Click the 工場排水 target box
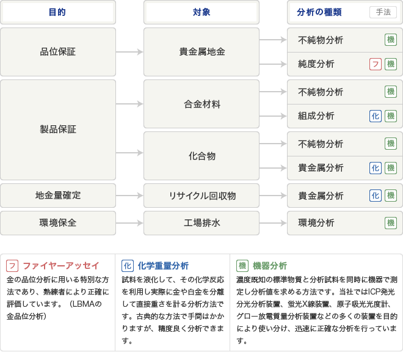Viewport: 403px width, 352px height. 201,223
